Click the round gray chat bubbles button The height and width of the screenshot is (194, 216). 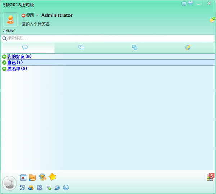click(9, 183)
